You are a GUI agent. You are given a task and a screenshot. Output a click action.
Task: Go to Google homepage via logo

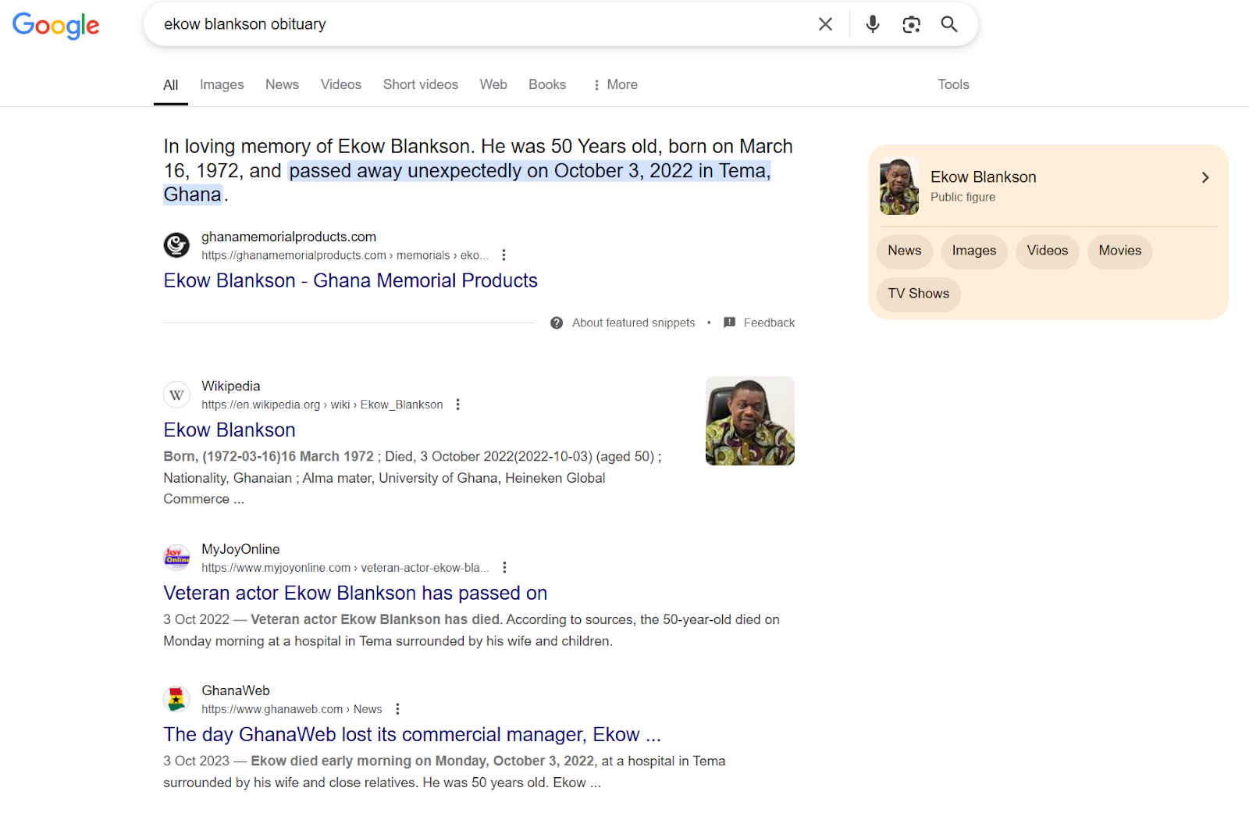56,26
